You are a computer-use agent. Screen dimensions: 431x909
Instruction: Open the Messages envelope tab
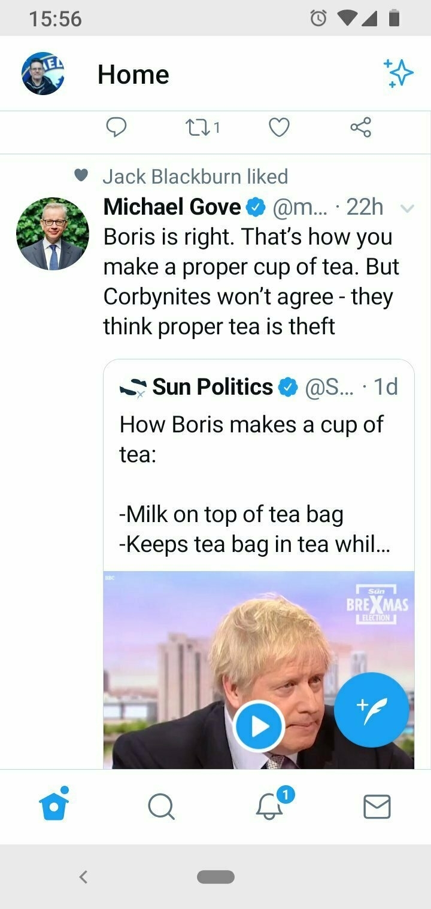point(377,807)
